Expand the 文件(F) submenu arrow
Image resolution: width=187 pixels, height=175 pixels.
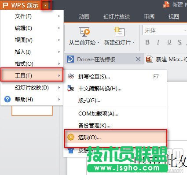tap(59, 16)
